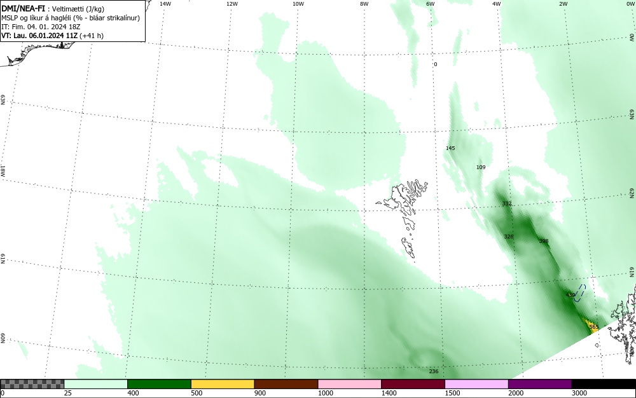The height and width of the screenshot is (398, 636).
Task: Click the 60N latitude label on left edge
Action: coord(3,338)
